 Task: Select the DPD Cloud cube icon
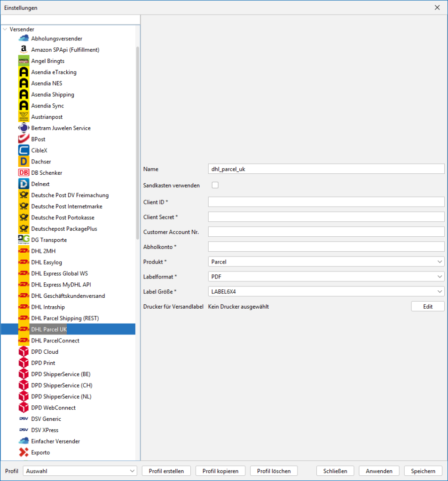tap(24, 352)
